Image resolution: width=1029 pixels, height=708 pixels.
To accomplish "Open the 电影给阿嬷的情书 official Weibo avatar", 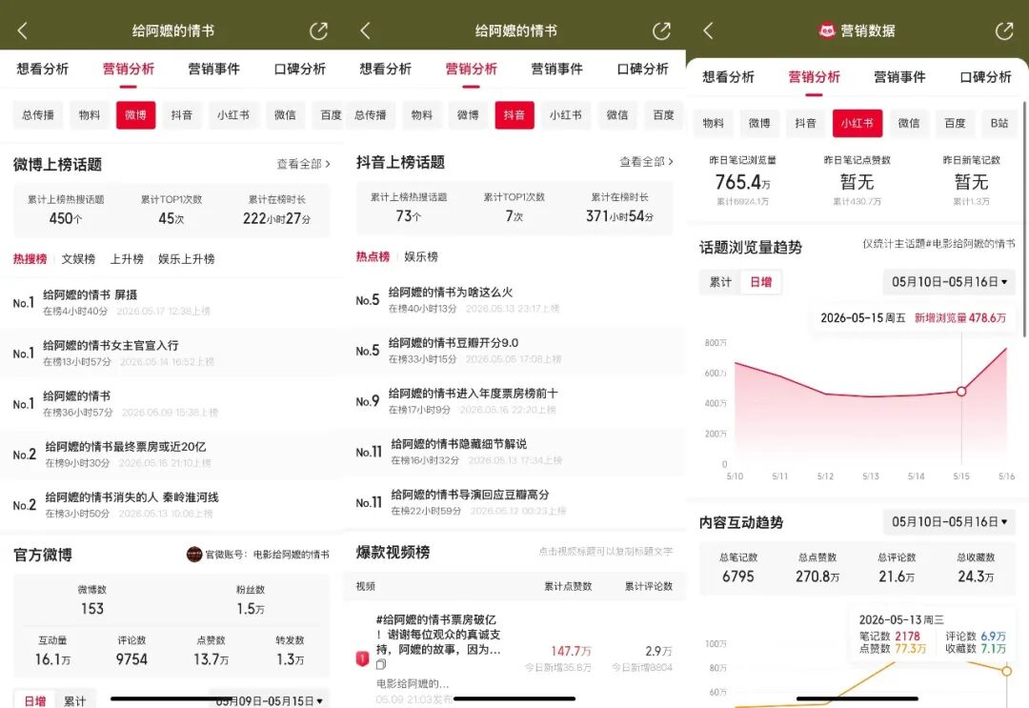I will tap(194, 555).
